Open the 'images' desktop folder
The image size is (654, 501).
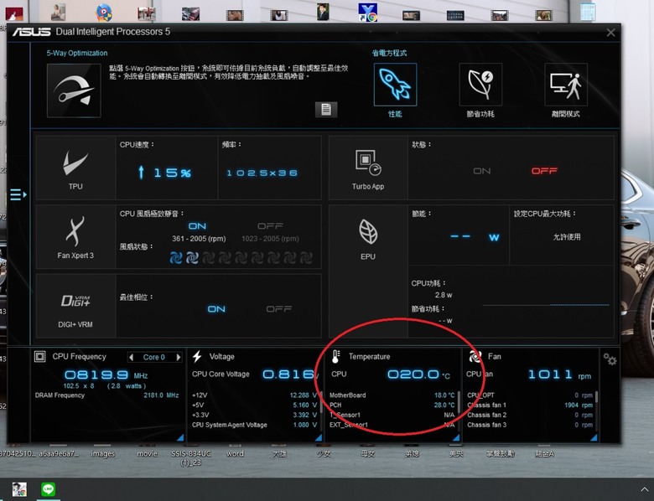coord(102,453)
